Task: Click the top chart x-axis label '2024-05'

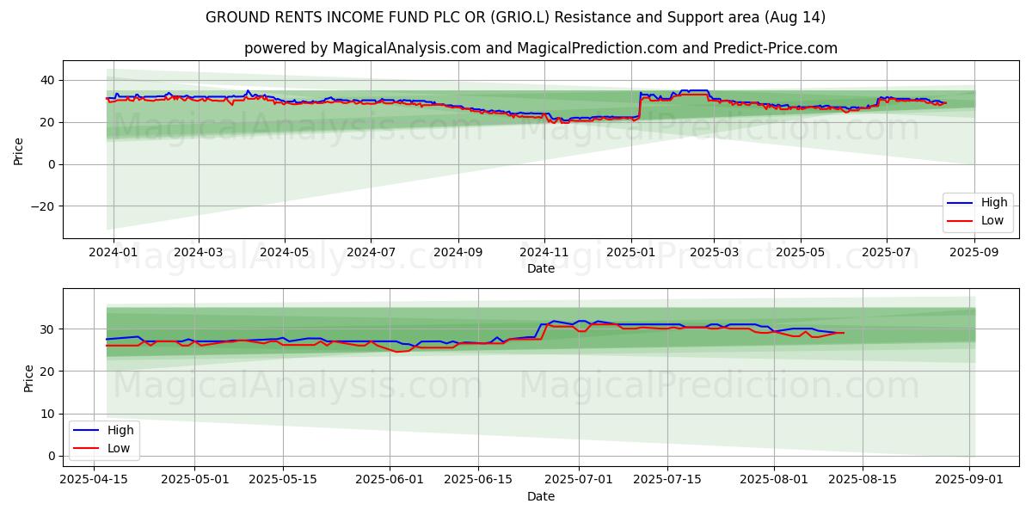Action: pos(284,253)
